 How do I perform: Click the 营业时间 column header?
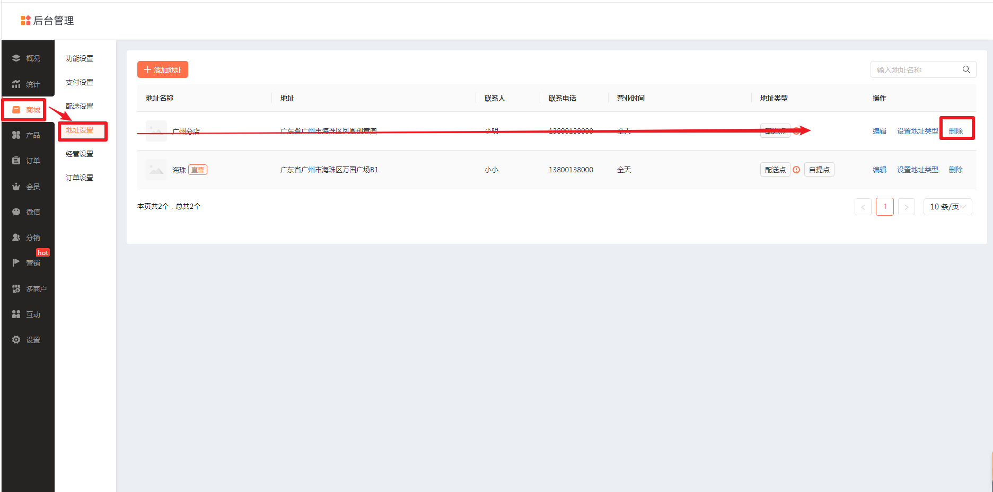coord(631,98)
